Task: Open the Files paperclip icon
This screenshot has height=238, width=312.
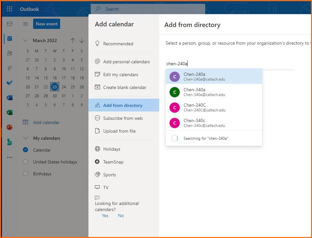Action: click(x=10, y=68)
